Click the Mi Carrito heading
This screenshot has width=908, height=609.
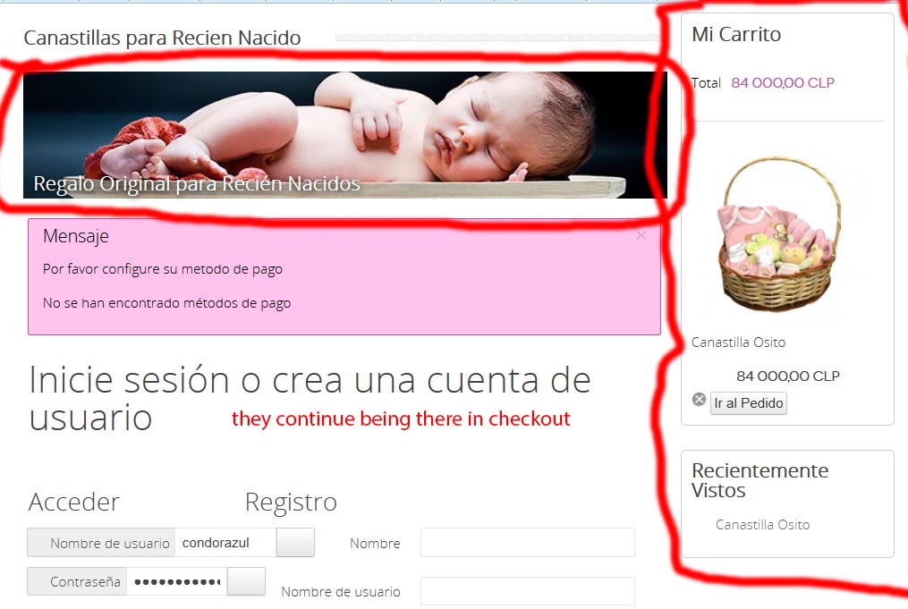(736, 34)
